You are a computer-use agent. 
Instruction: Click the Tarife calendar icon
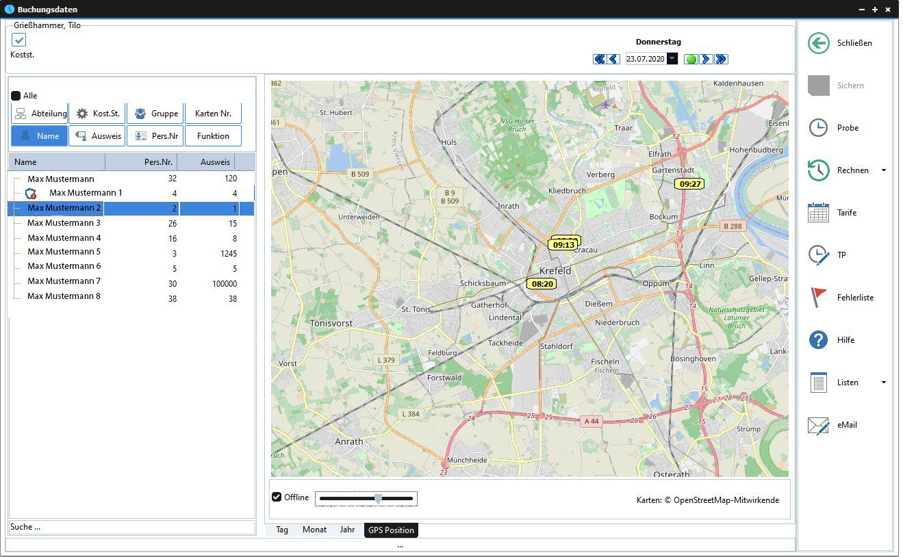tap(819, 213)
